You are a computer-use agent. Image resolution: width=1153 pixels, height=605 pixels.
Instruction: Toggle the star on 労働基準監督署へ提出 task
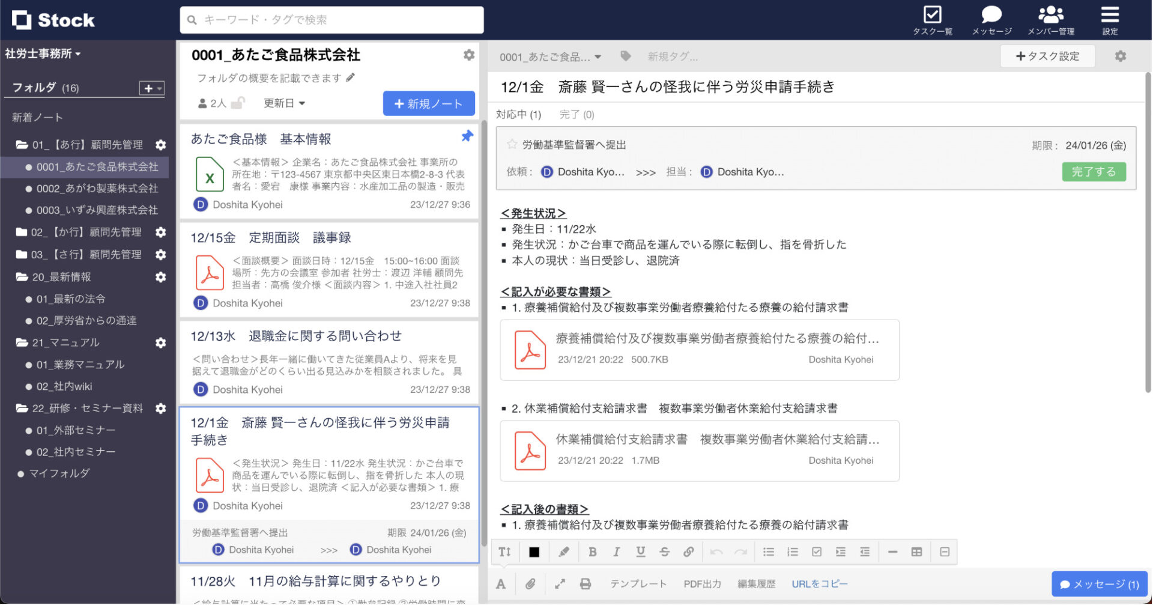pos(512,144)
